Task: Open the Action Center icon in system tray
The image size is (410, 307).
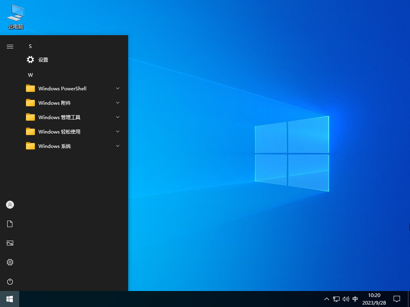Action: click(x=396, y=299)
